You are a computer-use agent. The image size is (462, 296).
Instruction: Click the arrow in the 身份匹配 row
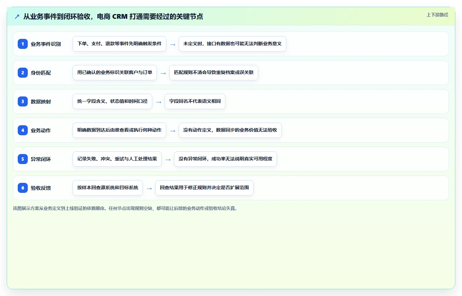[x=163, y=73]
